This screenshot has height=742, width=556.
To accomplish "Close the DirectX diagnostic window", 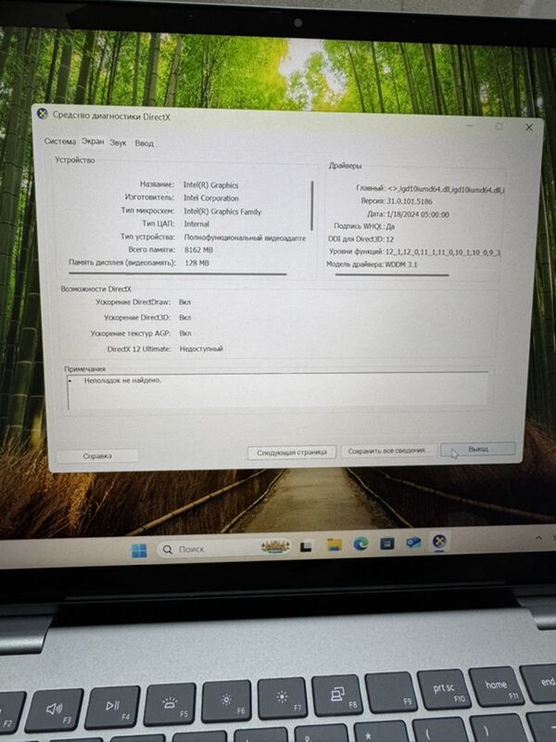I will point(529,127).
